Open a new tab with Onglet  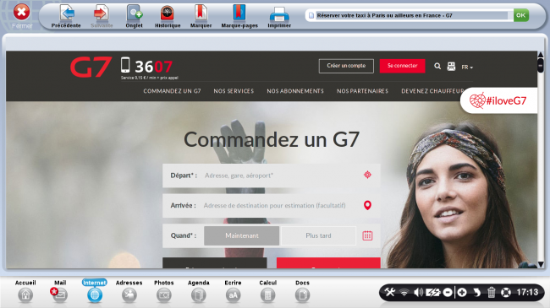(134, 16)
